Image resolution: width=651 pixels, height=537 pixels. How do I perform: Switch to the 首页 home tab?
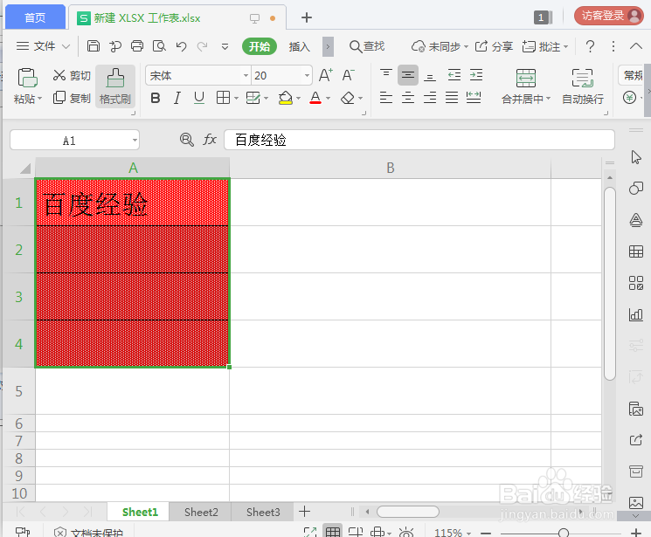(x=35, y=17)
